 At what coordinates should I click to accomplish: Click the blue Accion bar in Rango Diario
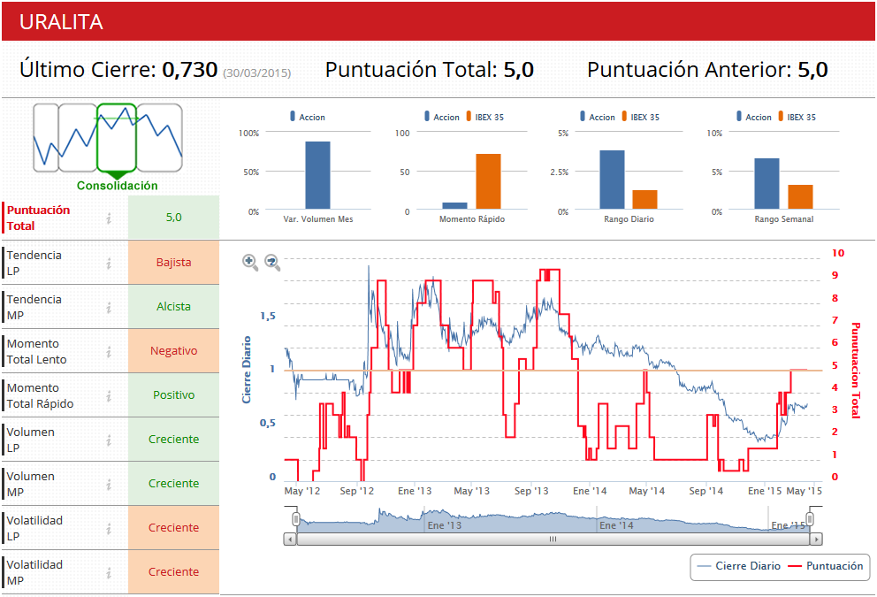[612, 180]
